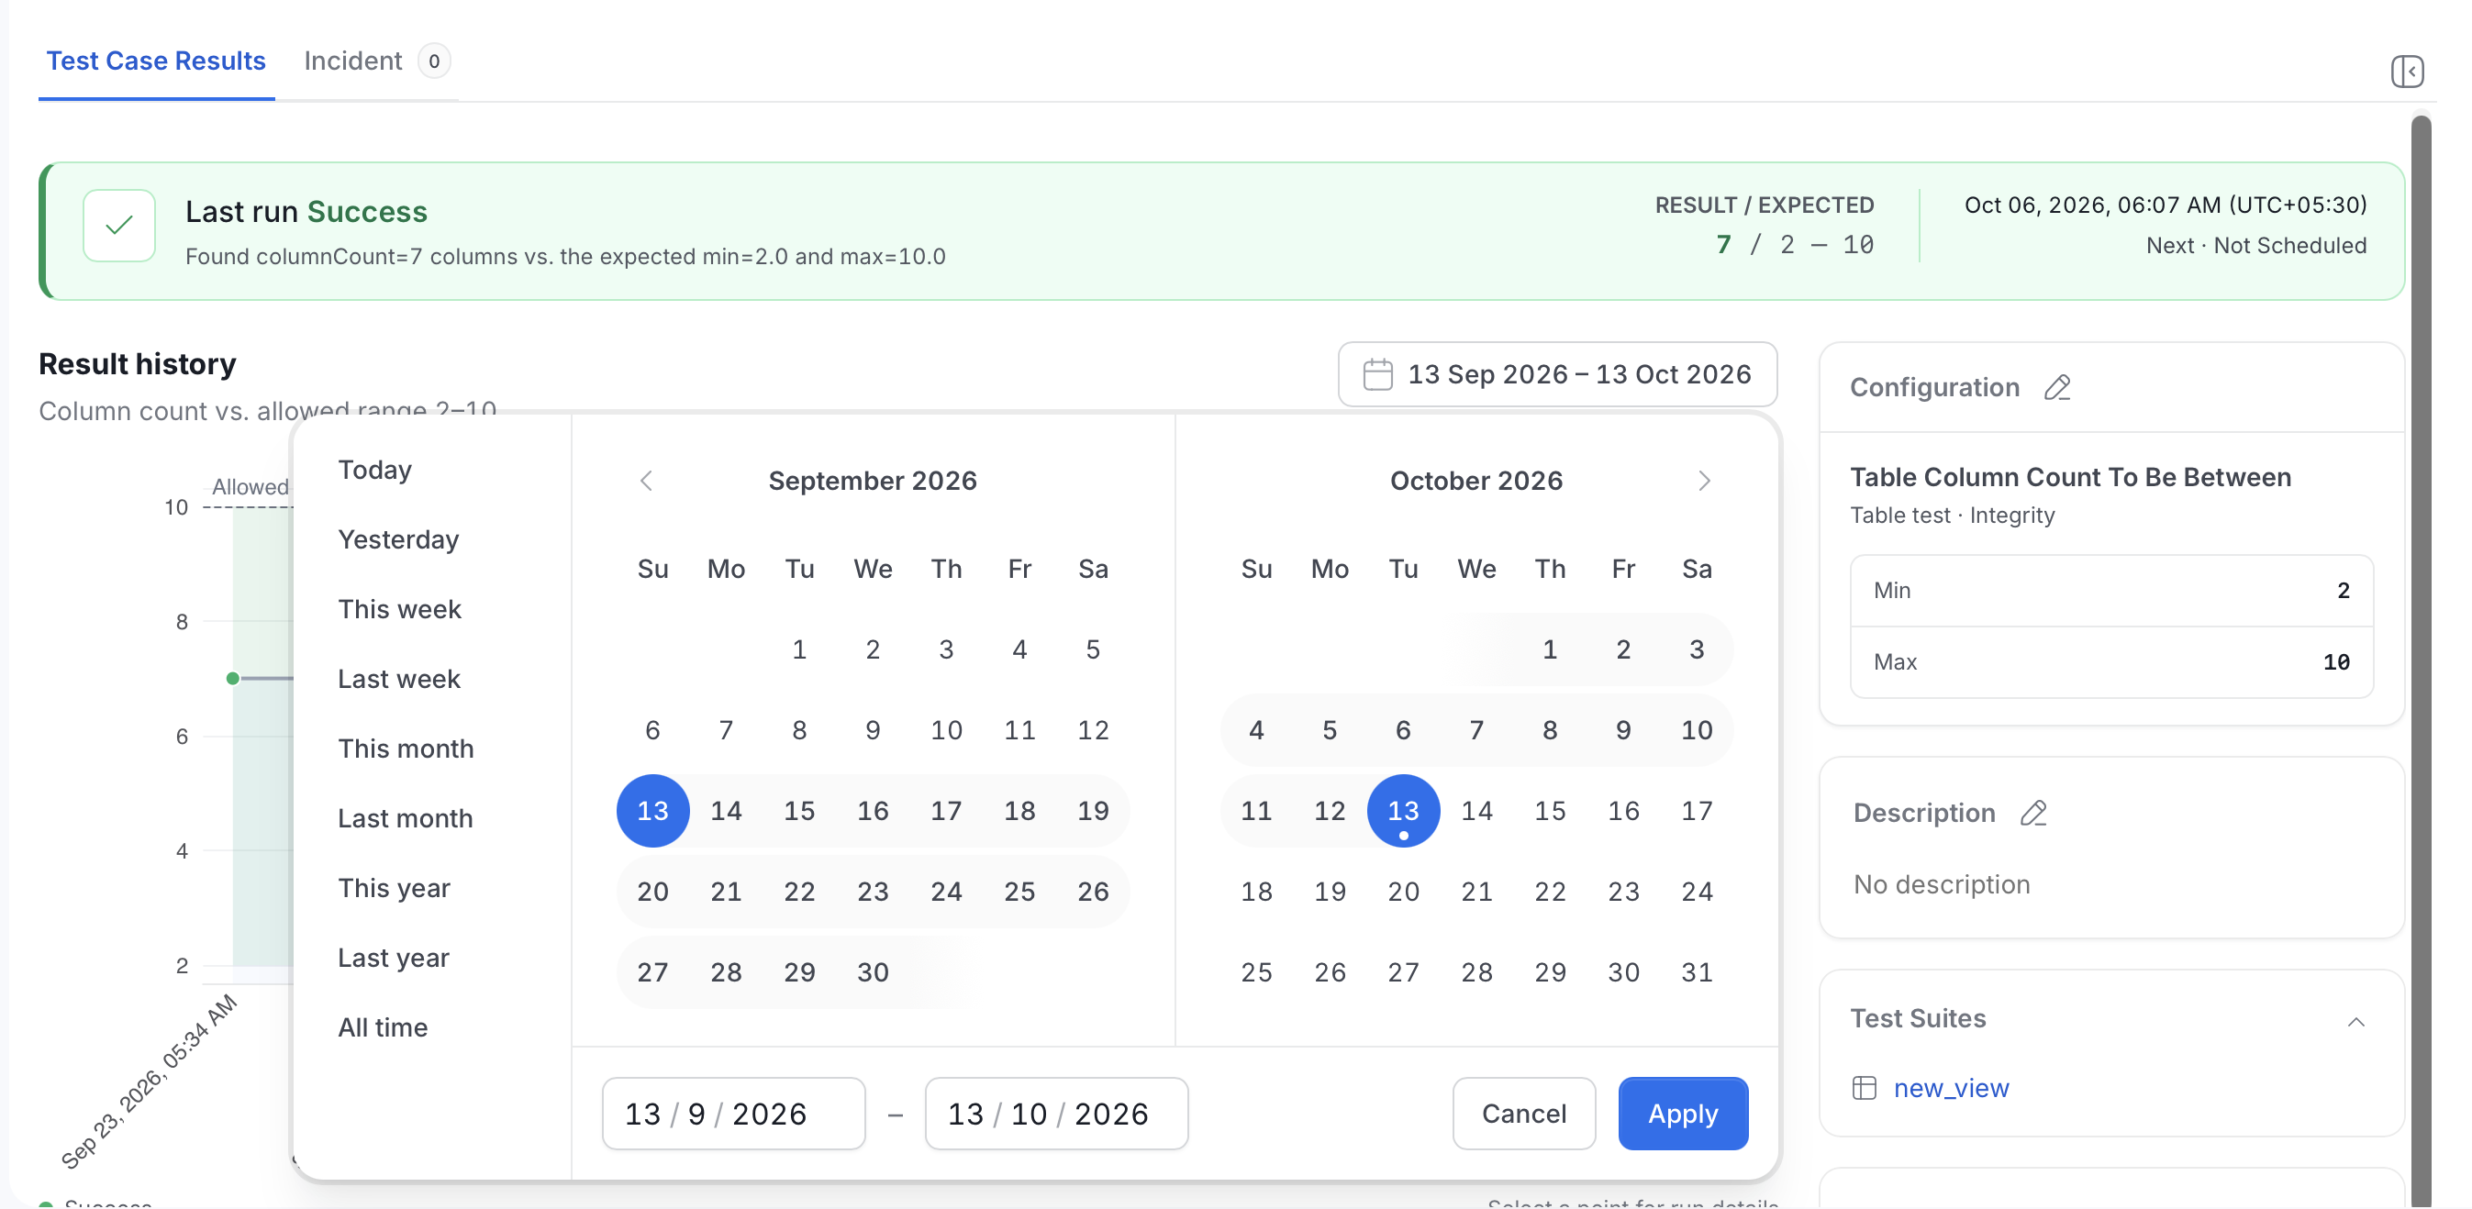The height and width of the screenshot is (1209, 2472).
Task: Click the end date field 13 / 10 / 2026
Action: pyautogui.click(x=1055, y=1113)
